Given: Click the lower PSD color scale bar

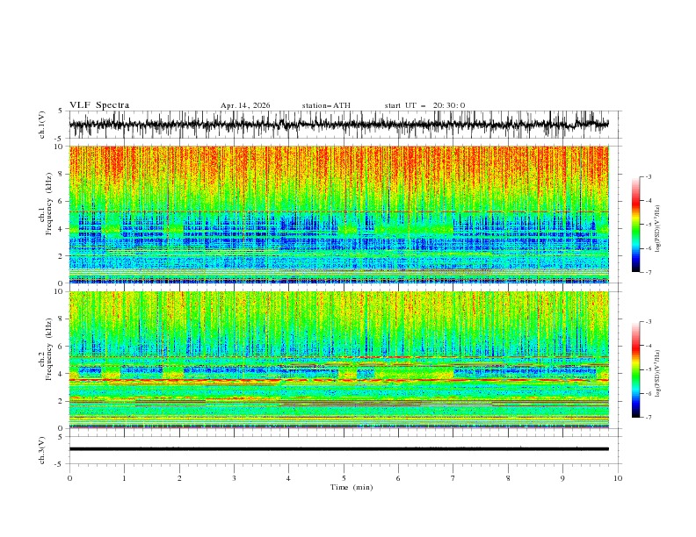Looking at the screenshot, I should coord(635,369).
